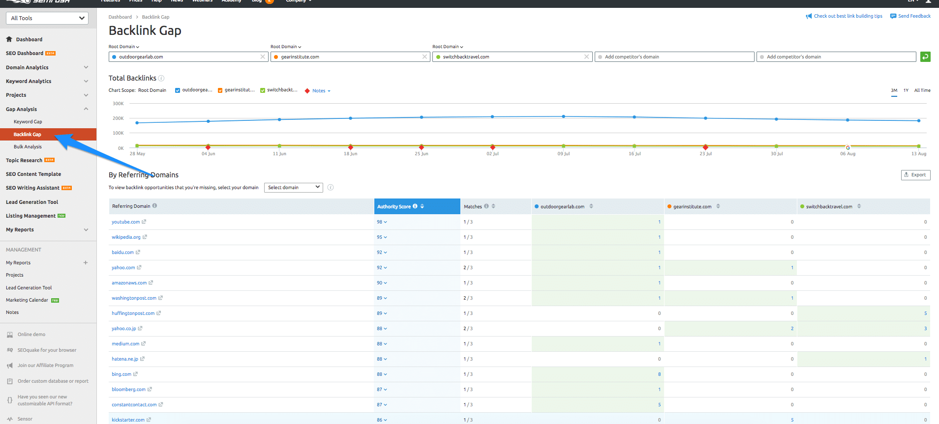Click the Authority Score info icon
This screenshot has width=939, height=424.
coord(415,206)
